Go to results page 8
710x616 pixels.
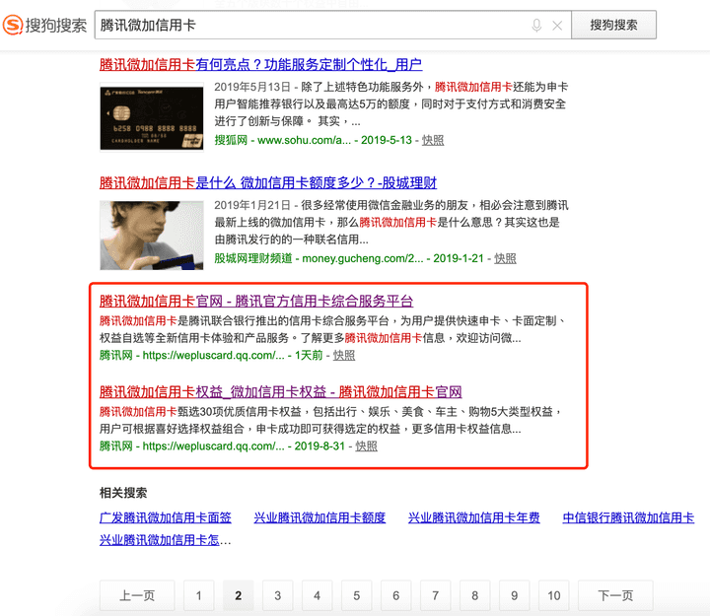tap(474, 595)
